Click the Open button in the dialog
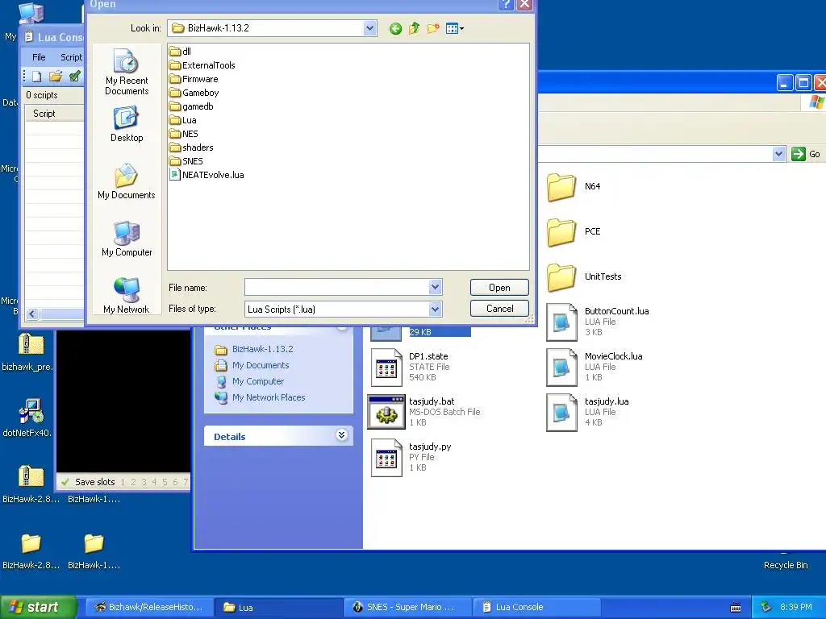Viewport: 826px width, 619px height. click(499, 288)
